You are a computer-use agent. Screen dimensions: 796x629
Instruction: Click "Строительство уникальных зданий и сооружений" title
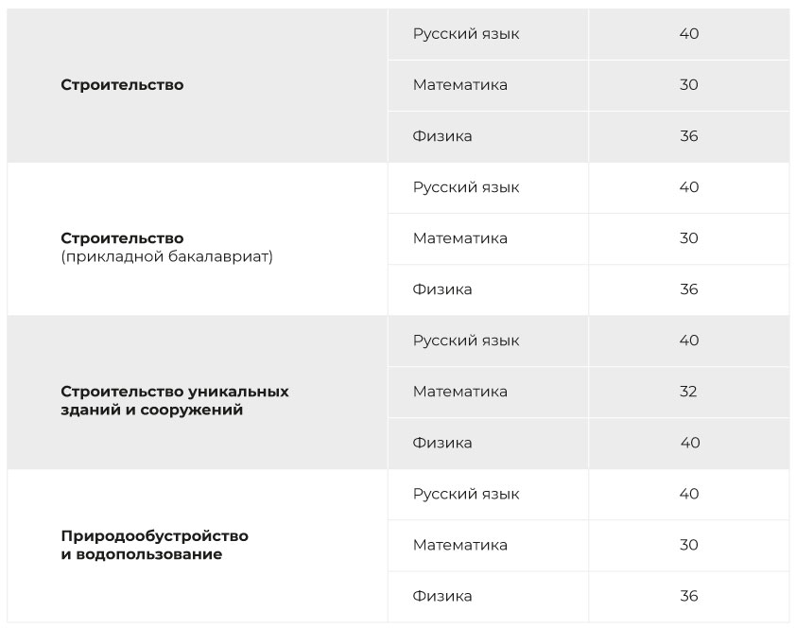tap(175, 400)
